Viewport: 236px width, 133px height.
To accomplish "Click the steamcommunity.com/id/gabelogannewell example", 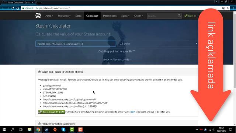I will (69, 99).
